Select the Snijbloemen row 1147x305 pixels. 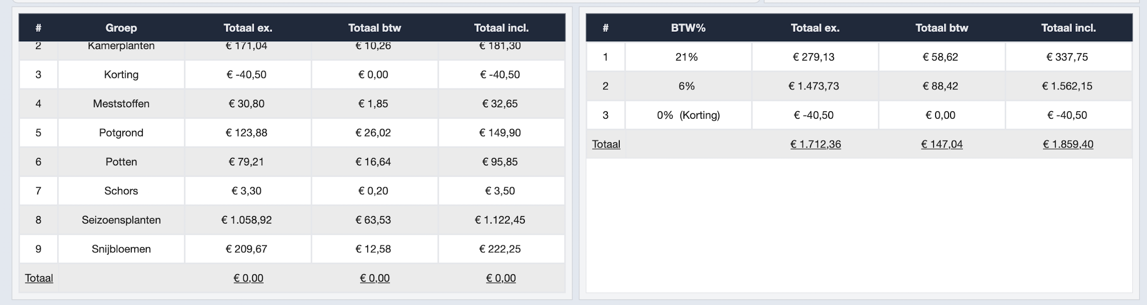[121, 249]
